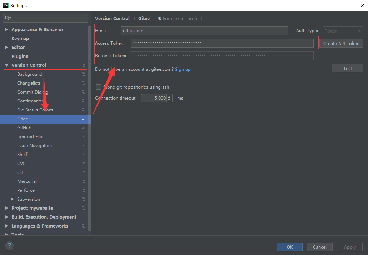Expand the Subversion node
Screen dimensions: 368x255
(x=13, y=199)
